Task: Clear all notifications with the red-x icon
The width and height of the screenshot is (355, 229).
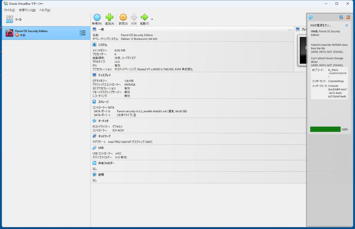Action: (348, 17)
